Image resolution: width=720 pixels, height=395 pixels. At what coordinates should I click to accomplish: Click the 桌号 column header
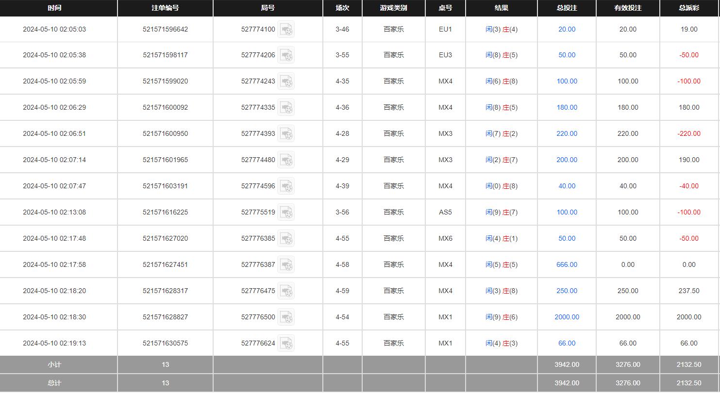[x=445, y=8]
